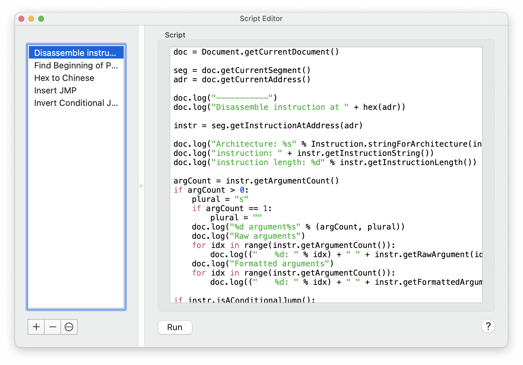Viewport: 523px width, 365px height.
Task: Click the instr.getFormattedArgum log line
Action: (346, 282)
